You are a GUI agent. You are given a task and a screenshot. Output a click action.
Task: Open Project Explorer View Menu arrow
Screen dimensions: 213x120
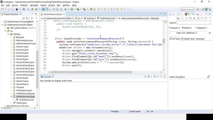click(36, 18)
